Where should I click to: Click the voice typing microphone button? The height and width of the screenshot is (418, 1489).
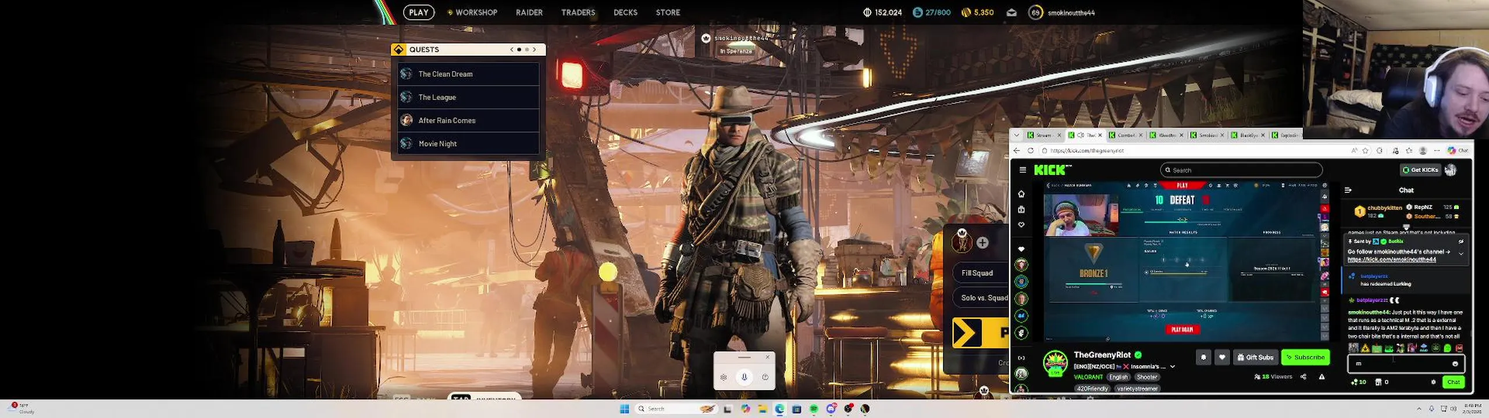[744, 377]
